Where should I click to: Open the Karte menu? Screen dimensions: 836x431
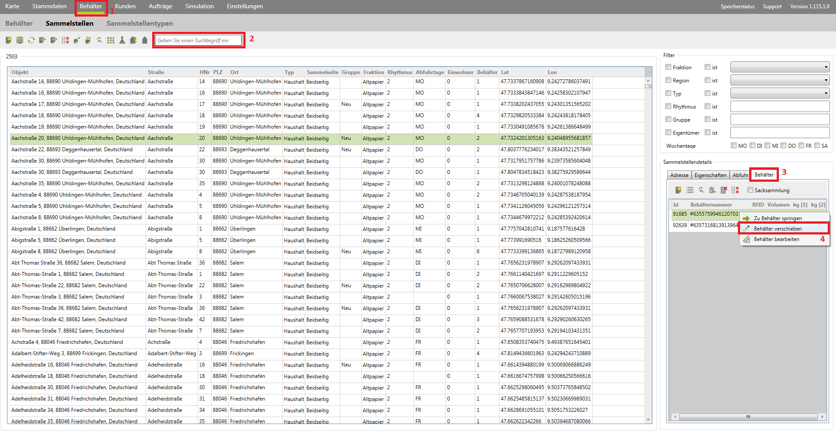pyautogui.click(x=12, y=6)
